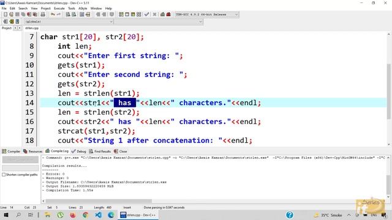Image resolution: width=392 pixels, height=220 pixels.
Task: Click the green bookmark icon beside (globals)
Action: (x=11, y=21)
